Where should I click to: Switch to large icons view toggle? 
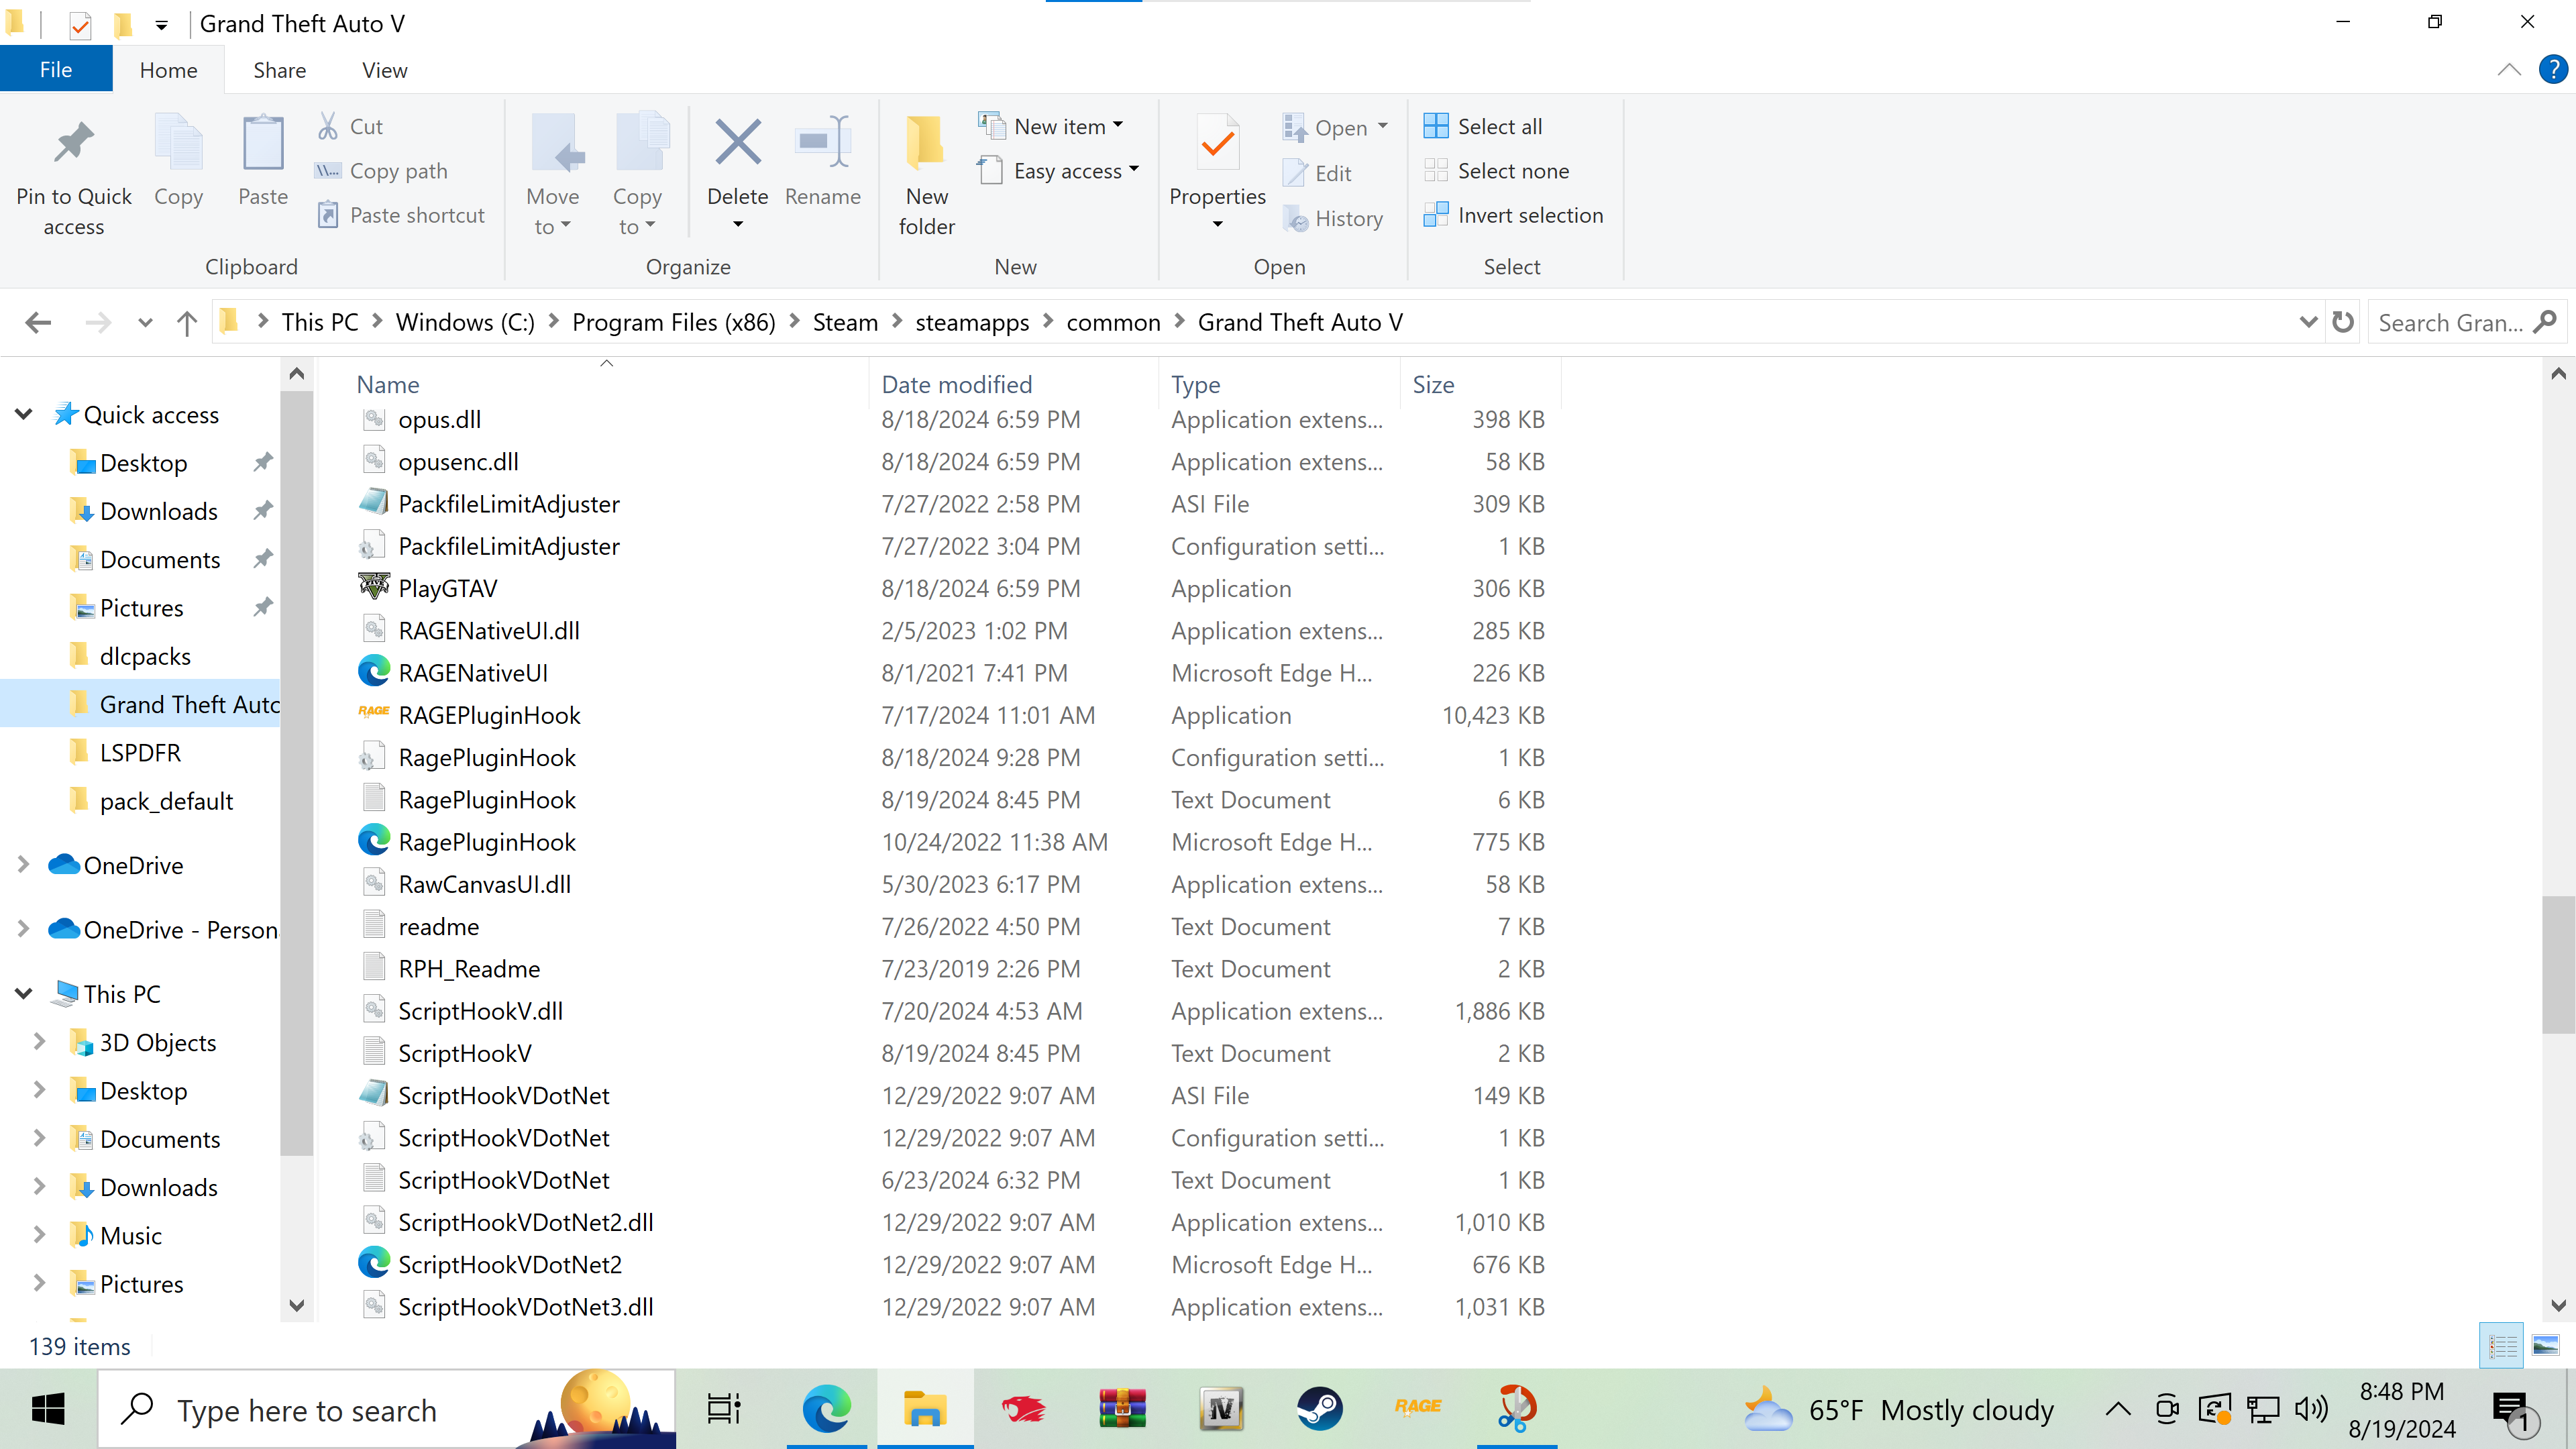pyautogui.click(x=2545, y=1346)
